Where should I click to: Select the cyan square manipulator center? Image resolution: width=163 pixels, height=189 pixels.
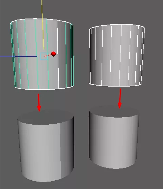(x=44, y=56)
